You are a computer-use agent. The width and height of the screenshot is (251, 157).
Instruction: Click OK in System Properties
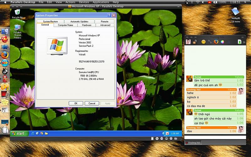76,103
